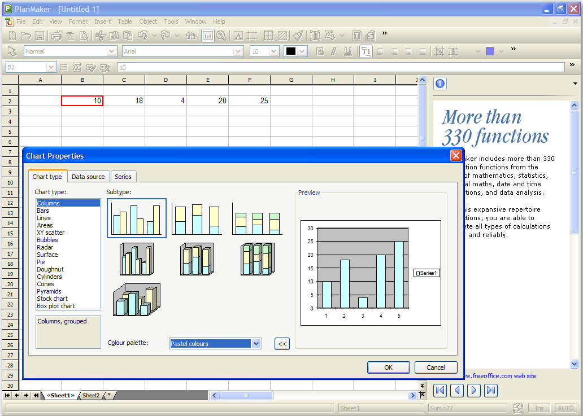Open the Colour palette dropdown
This screenshot has width=583, height=416.
[x=256, y=344]
